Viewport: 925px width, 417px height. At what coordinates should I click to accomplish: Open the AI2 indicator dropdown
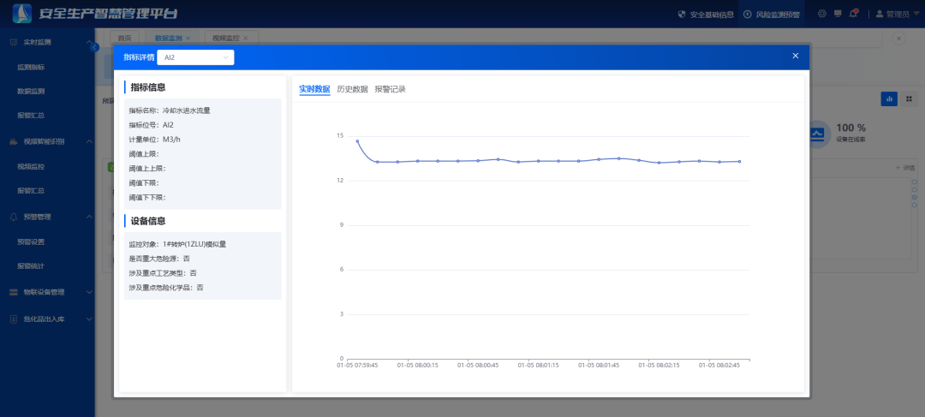click(x=196, y=57)
